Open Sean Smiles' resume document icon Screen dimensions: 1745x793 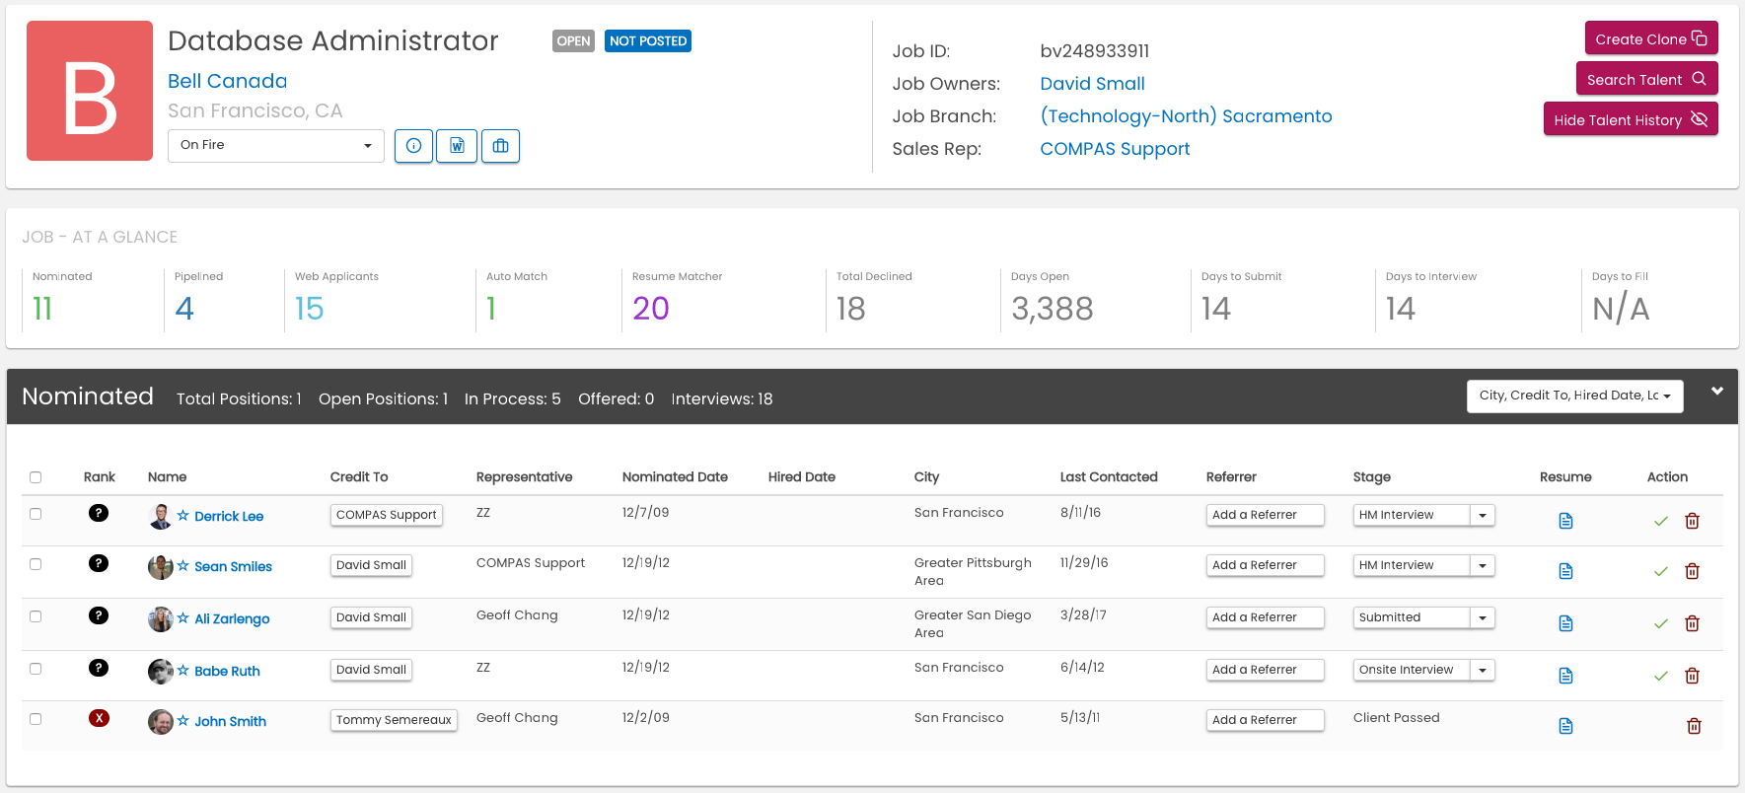[x=1565, y=571]
